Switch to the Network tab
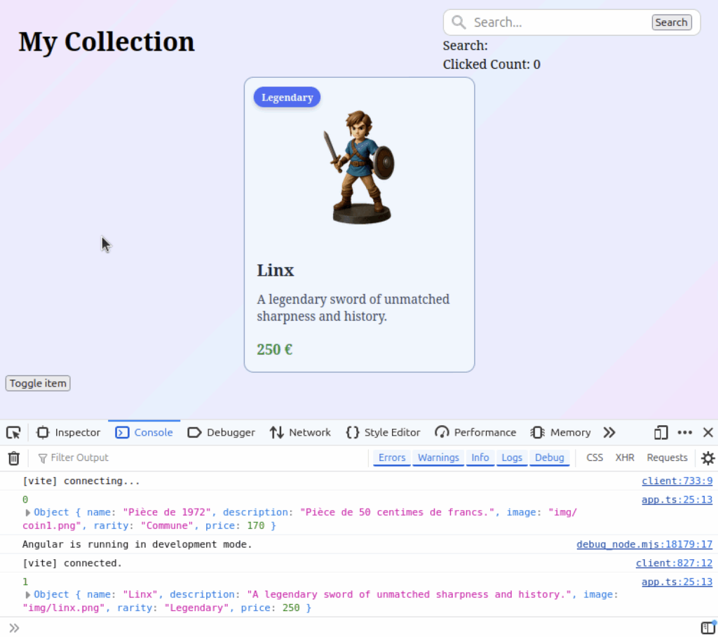 pos(300,432)
